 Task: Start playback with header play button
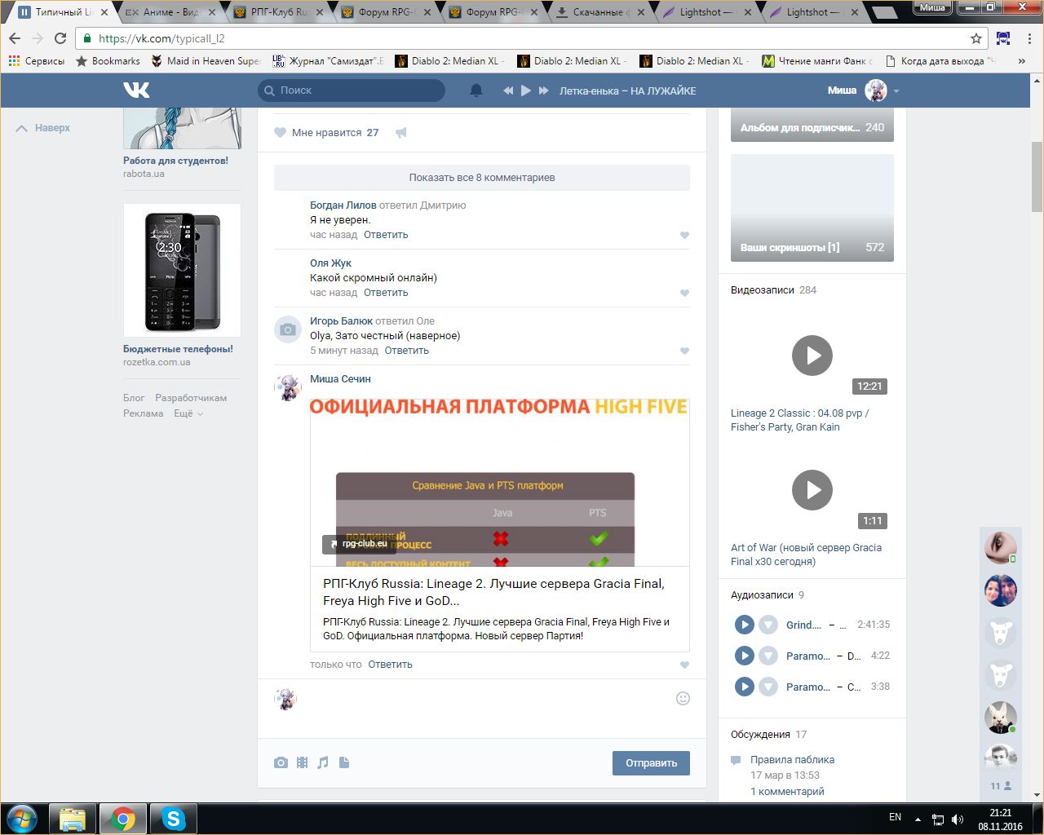click(526, 91)
